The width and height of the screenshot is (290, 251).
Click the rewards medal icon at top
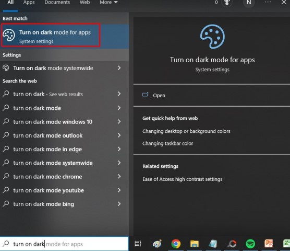point(227,3)
